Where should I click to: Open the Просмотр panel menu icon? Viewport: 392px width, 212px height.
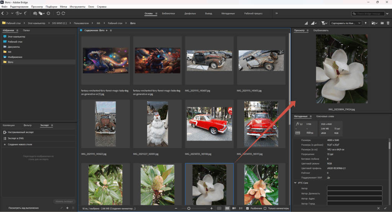[x=307, y=31]
